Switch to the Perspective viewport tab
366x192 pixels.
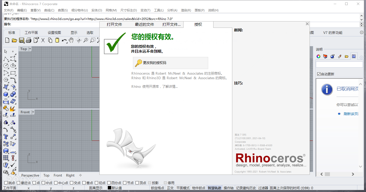point(30,175)
